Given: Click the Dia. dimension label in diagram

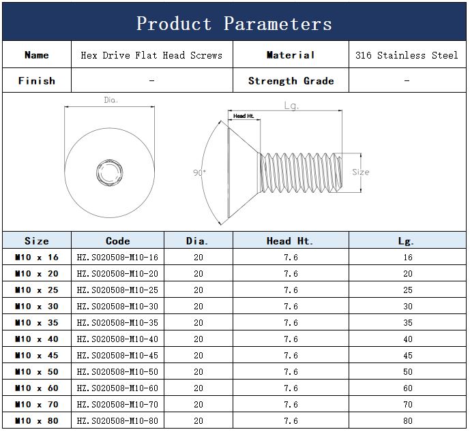Looking at the screenshot, I should tap(111, 100).
